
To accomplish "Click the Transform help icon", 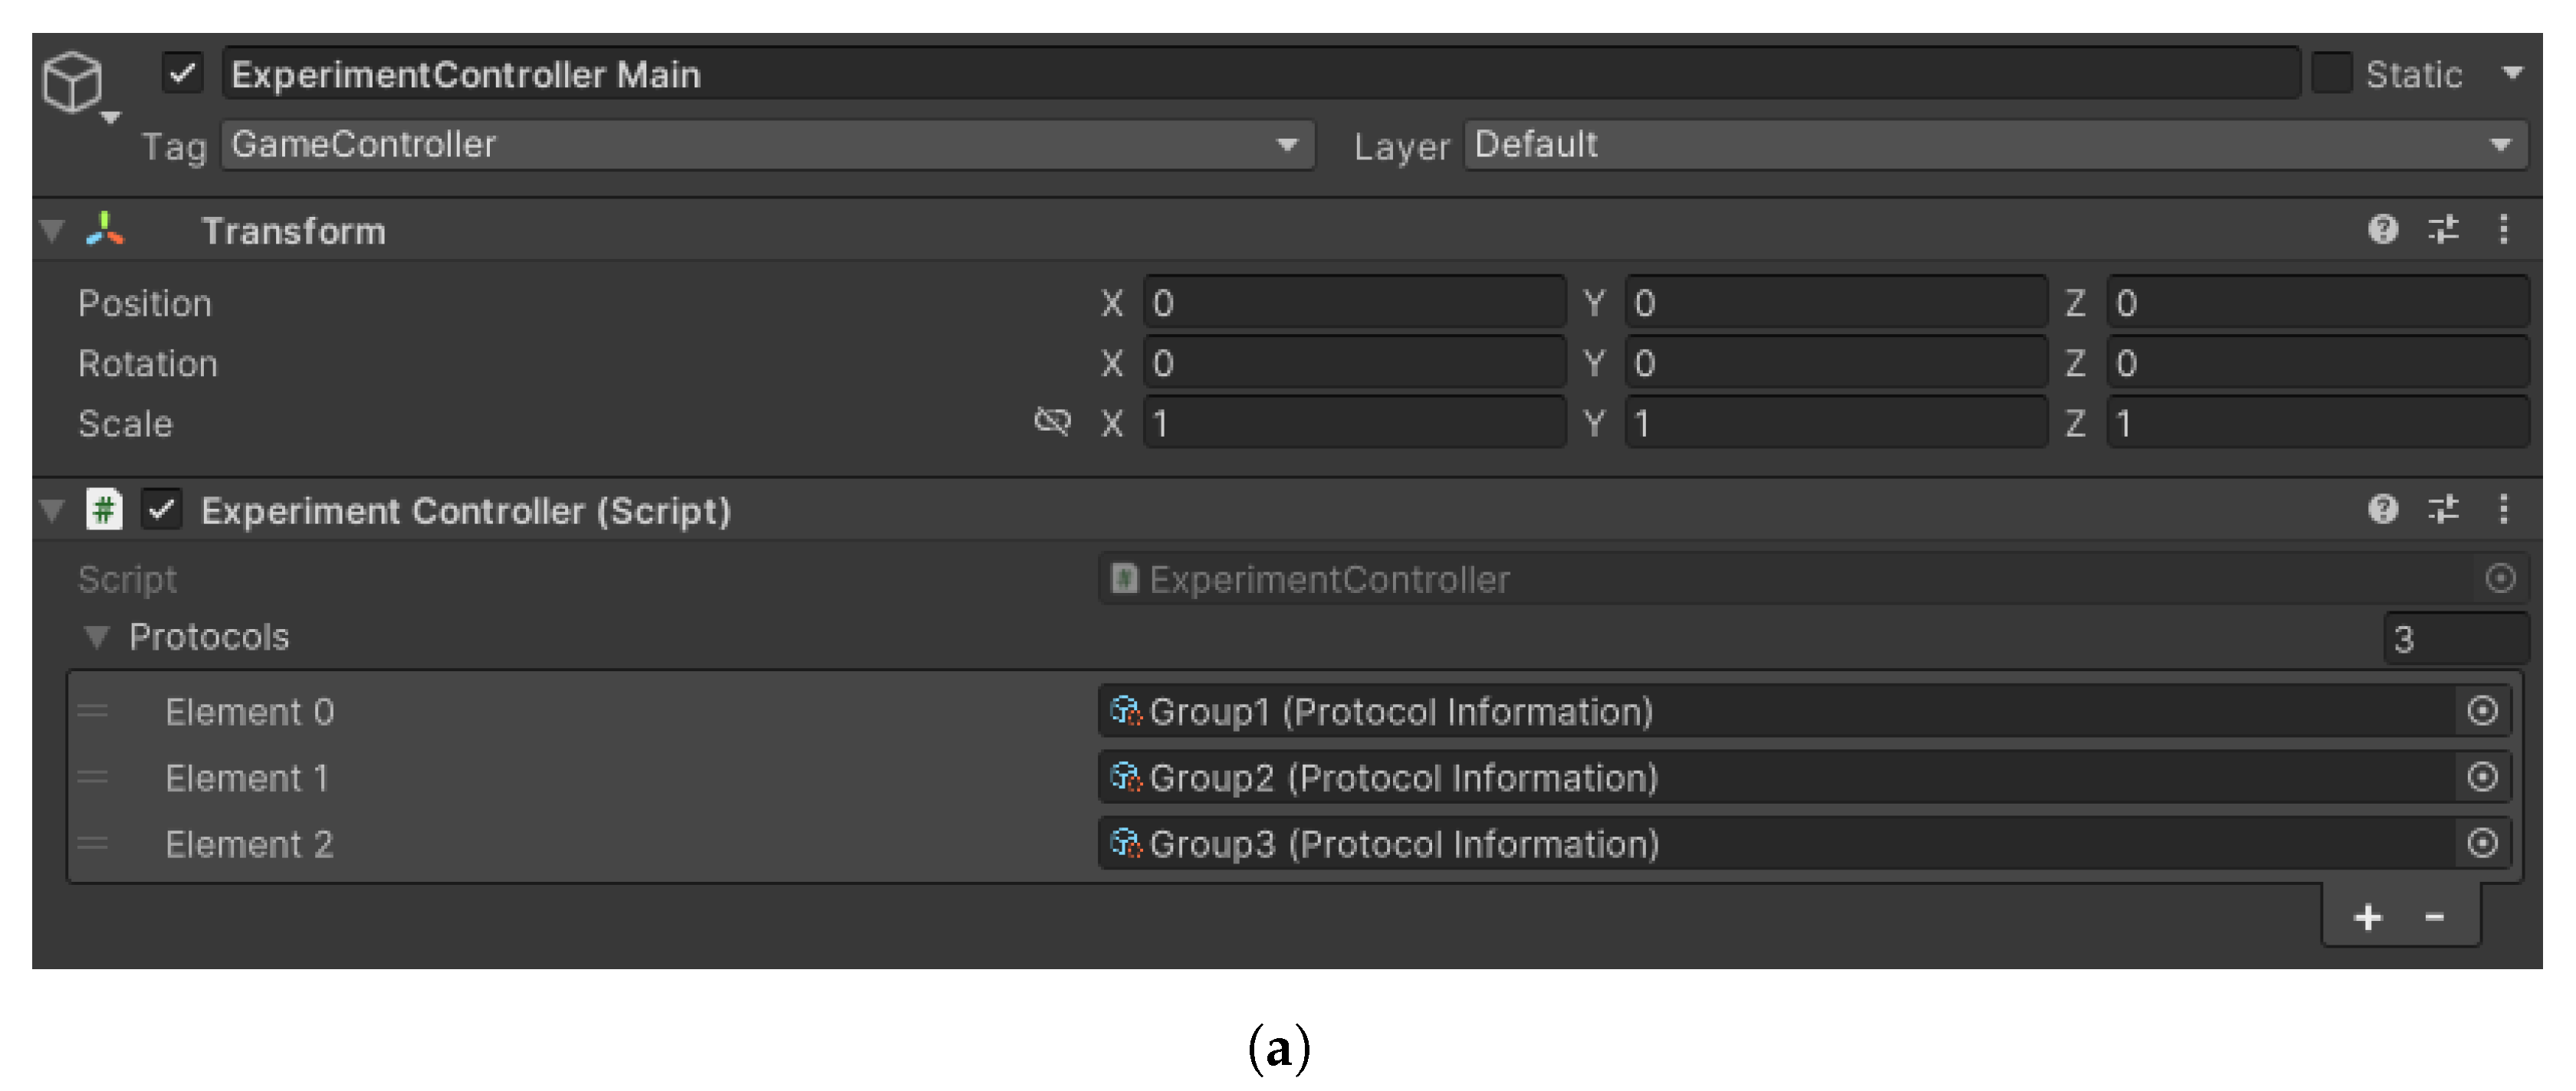I will point(2383,230).
